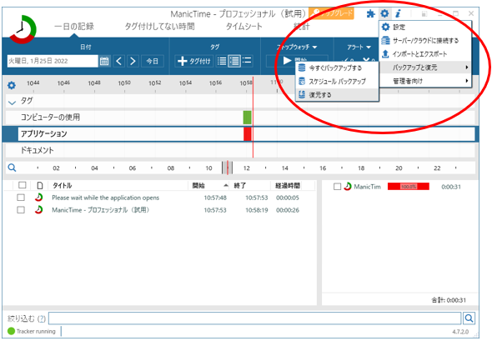The image size is (492, 341).
Task: Open the filter help (?) link
Action: pos(42,318)
